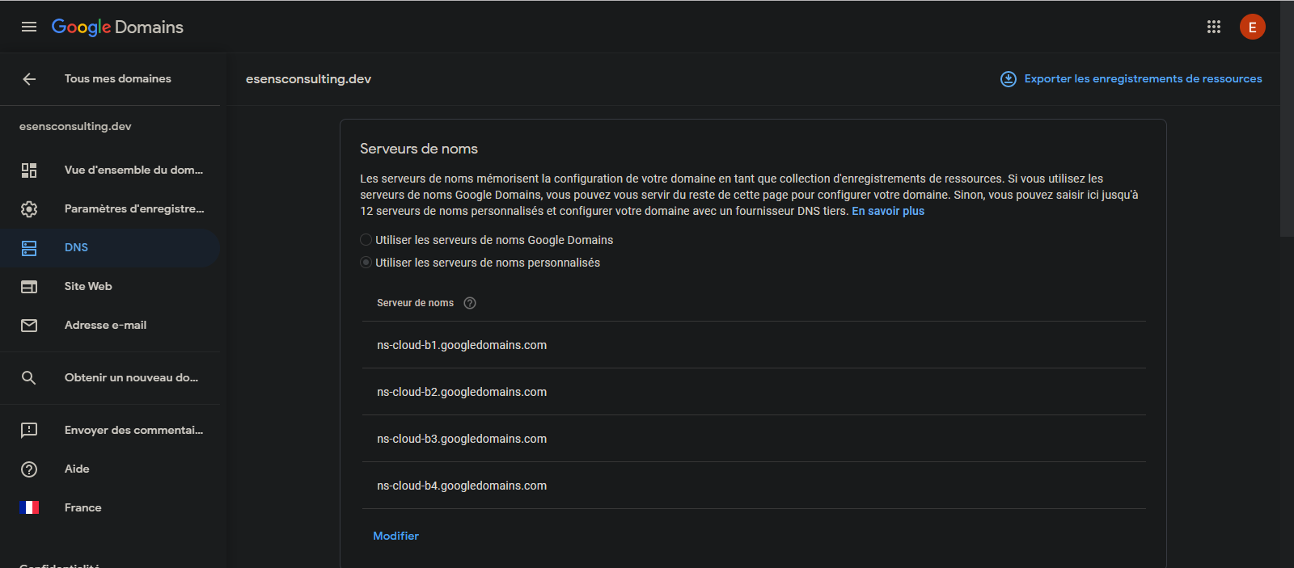Click the feedback bubble icon
Image resolution: width=1294 pixels, height=568 pixels.
tap(29, 430)
